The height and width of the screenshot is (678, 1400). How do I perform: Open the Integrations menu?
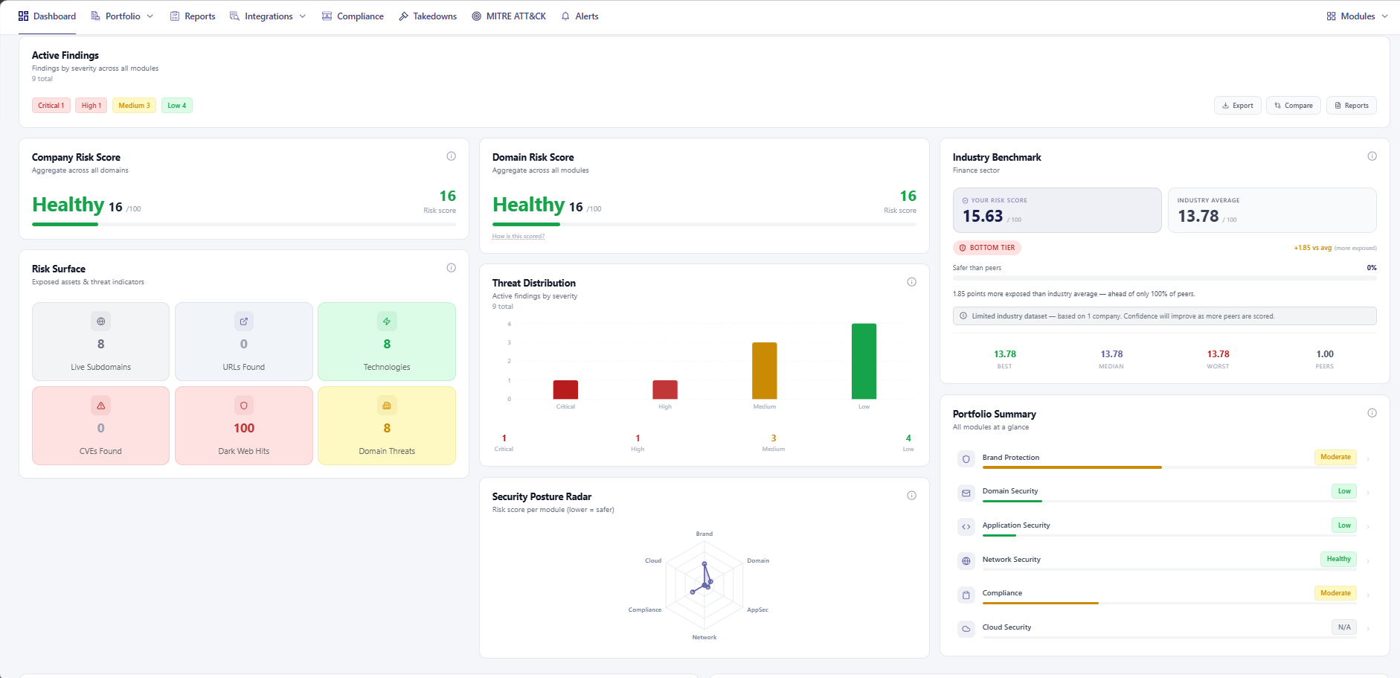point(268,16)
